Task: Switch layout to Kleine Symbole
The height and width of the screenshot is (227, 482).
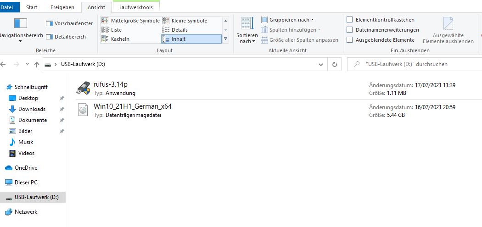Action: [x=185, y=21]
